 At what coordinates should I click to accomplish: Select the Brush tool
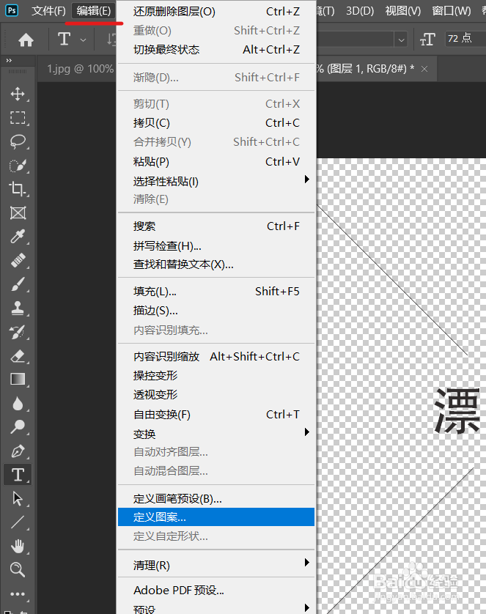18,284
